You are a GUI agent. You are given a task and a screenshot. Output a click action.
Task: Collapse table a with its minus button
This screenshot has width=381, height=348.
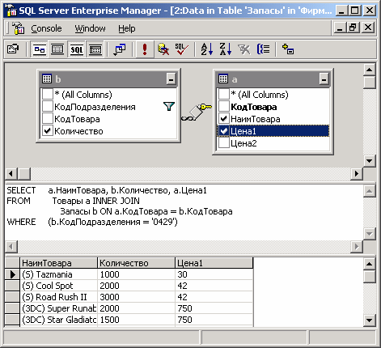324,79
